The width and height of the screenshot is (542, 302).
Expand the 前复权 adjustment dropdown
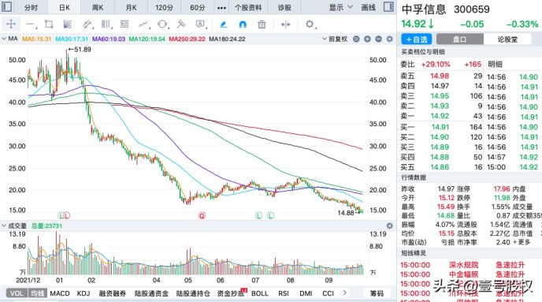[335, 39]
